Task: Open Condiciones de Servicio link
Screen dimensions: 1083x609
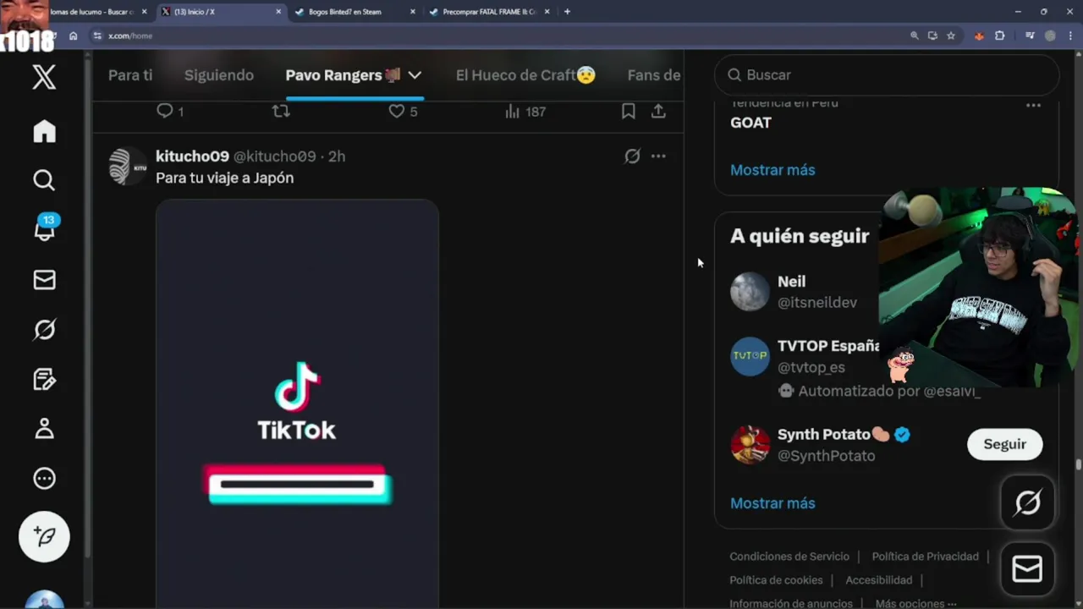Action: coord(789,557)
